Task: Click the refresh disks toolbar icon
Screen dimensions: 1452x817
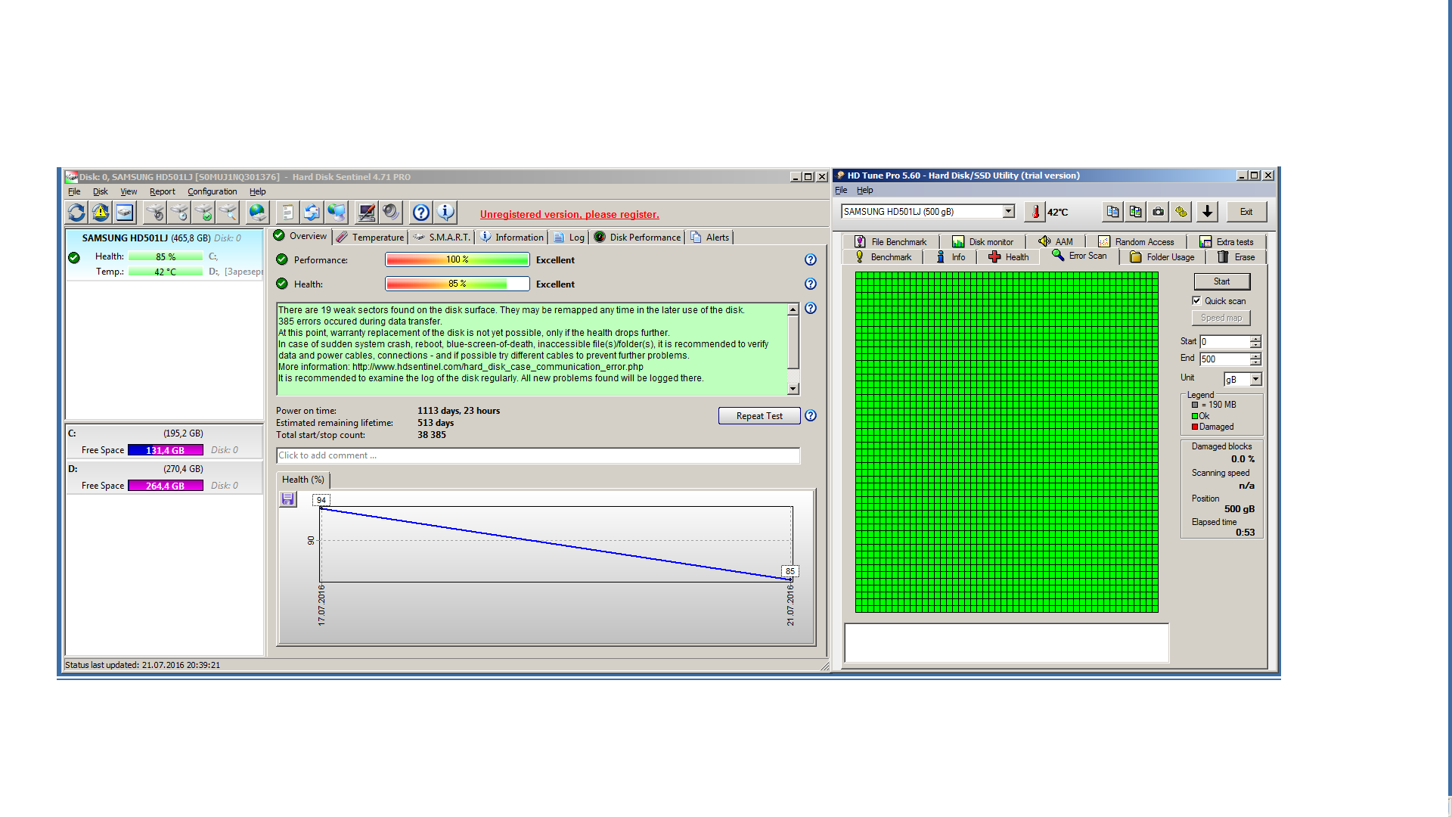Action: (76, 213)
